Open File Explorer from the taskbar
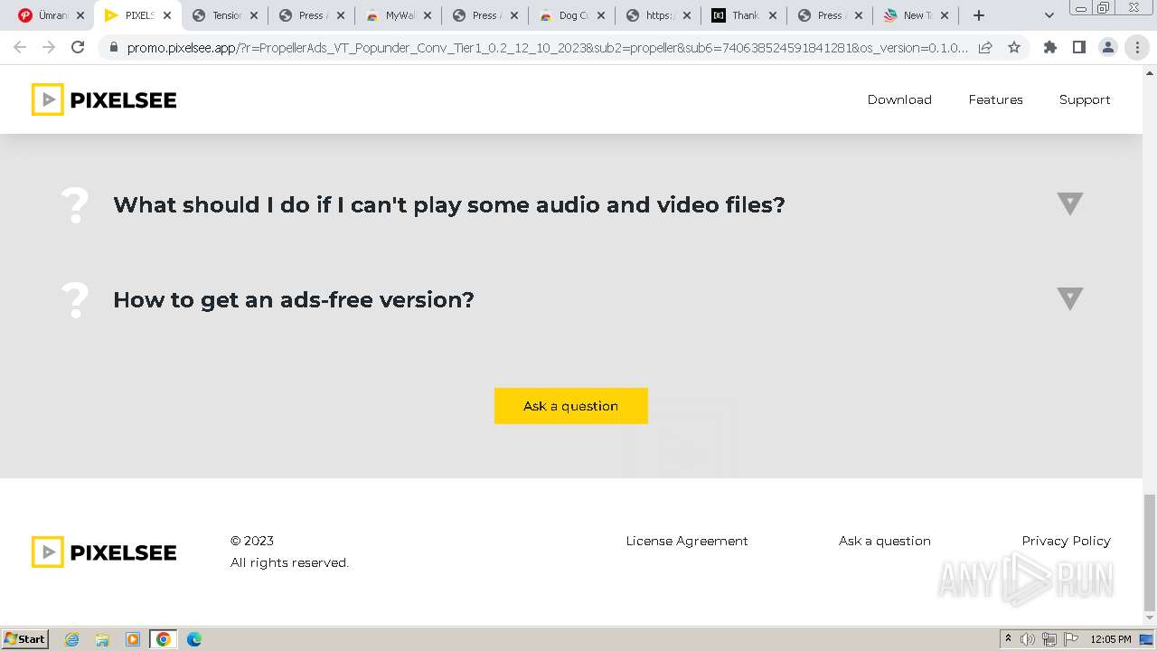Image resolution: width=1157 pixels, height=651 pixels. 102,639
